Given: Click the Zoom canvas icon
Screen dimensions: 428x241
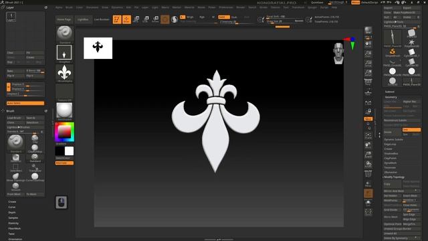Looking at the screenshot, I should coord(368,54).
